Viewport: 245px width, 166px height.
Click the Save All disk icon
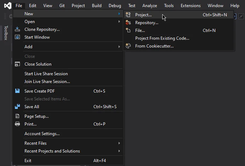point(17,107)
